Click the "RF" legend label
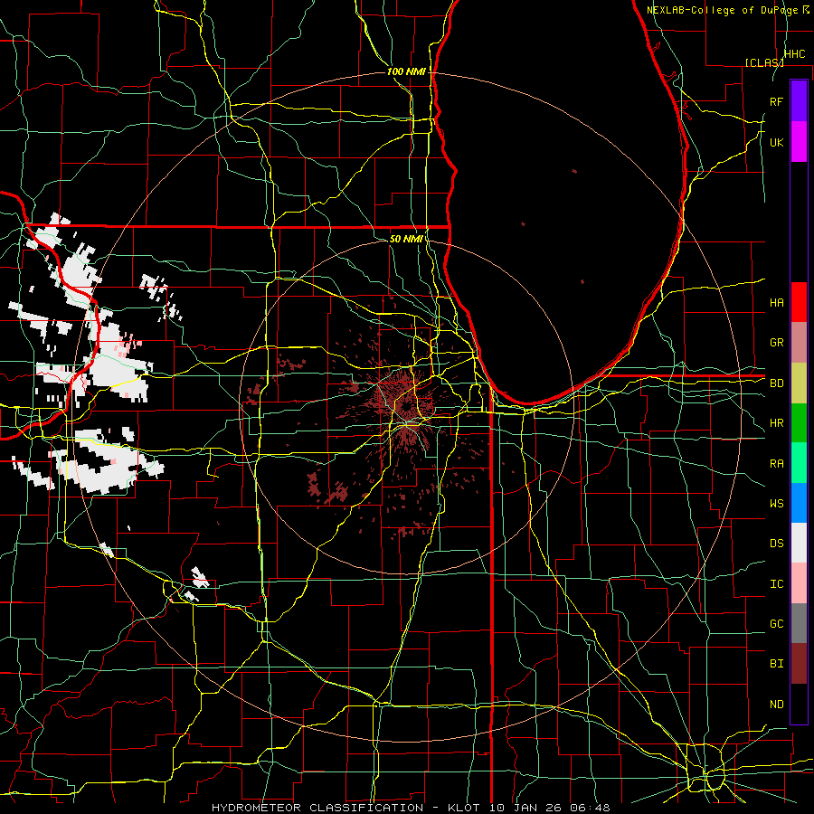 point(776,101)
